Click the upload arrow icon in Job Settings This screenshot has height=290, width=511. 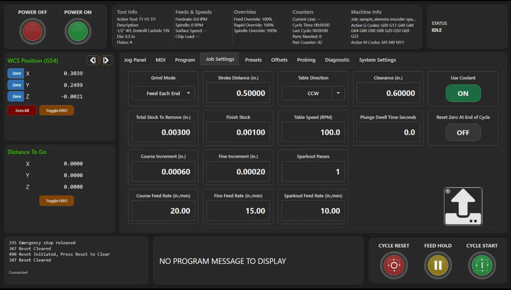[463, 206]
